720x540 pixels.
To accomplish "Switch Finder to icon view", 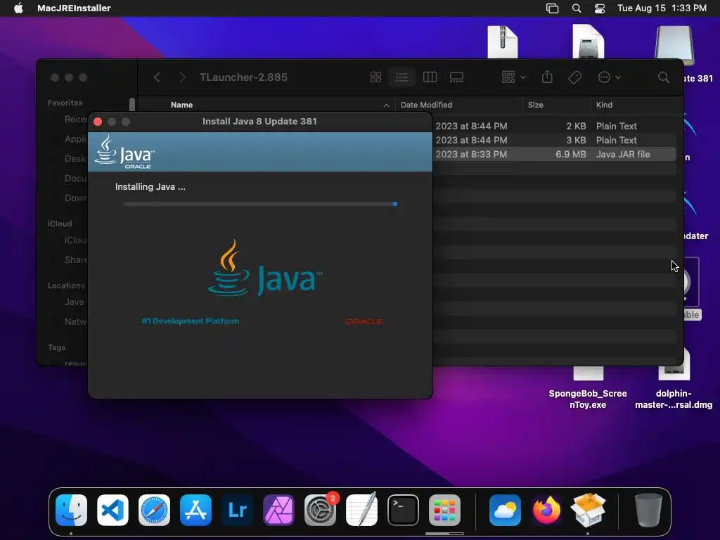I will pos(375,77).
